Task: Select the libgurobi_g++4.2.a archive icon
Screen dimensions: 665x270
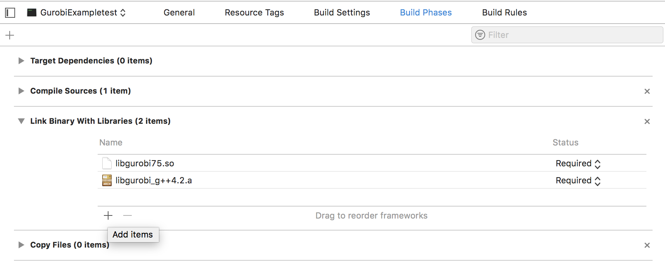Action: 107,180
